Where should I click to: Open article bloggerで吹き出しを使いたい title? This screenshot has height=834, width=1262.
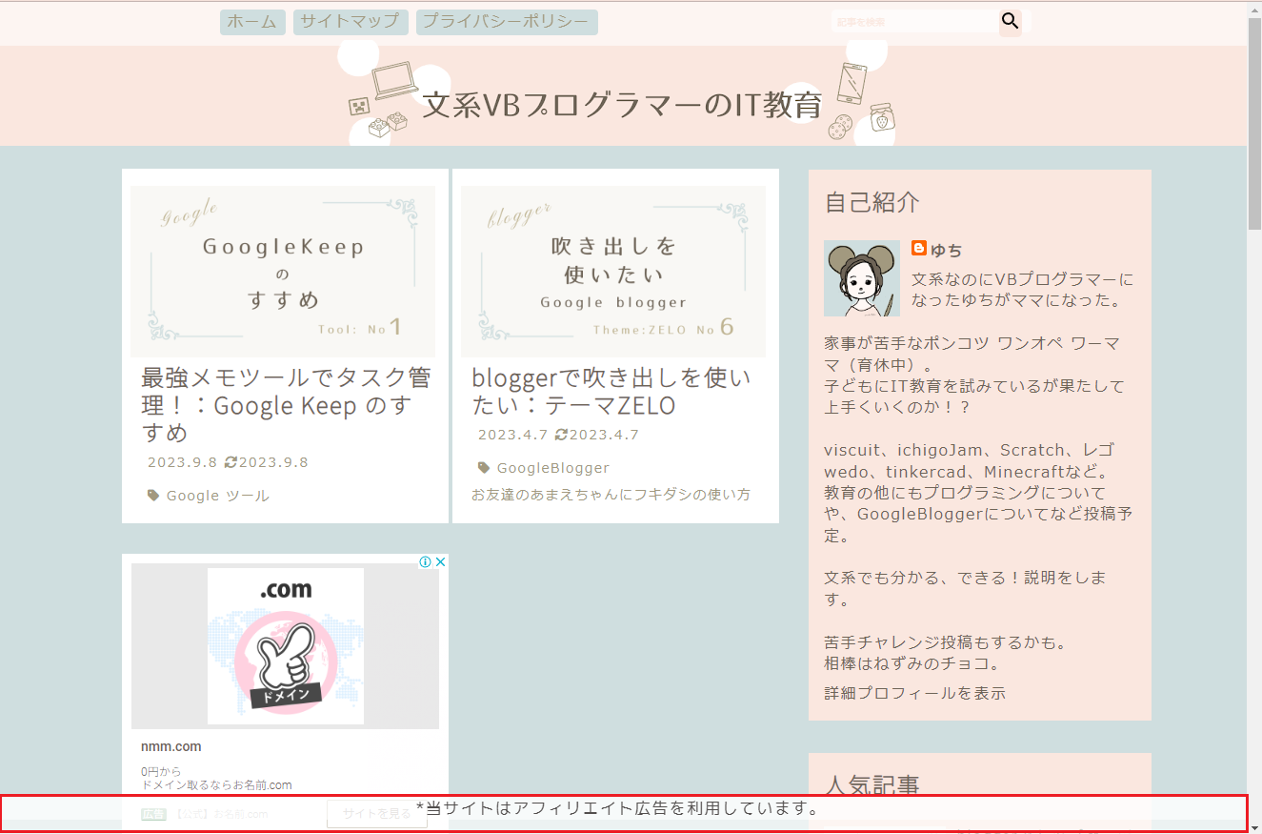[x=611, y=392]
